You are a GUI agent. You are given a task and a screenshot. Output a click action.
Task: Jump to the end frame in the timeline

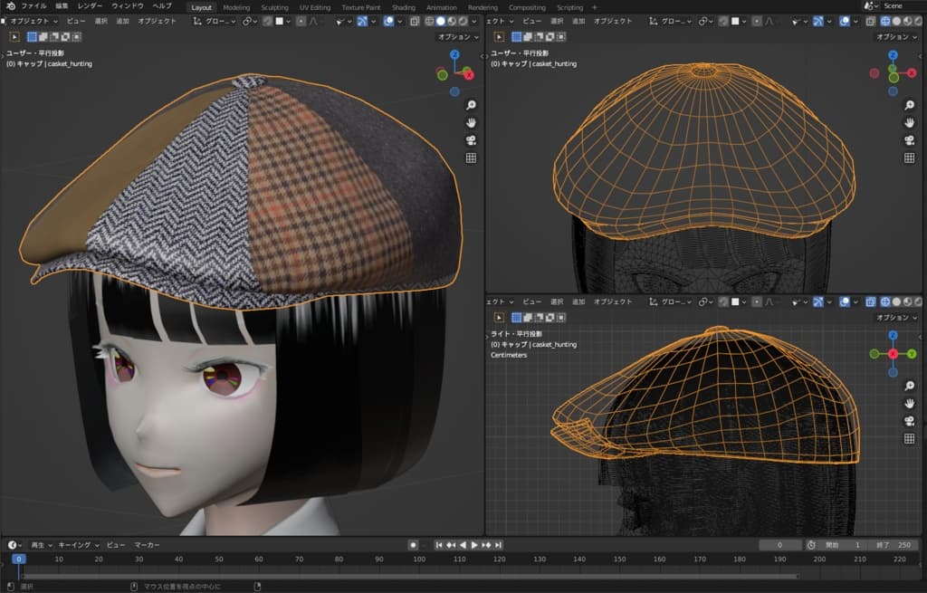(498, 545)
